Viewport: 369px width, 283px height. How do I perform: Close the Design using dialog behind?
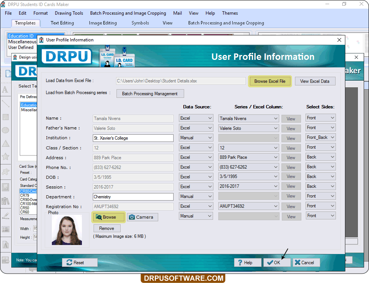[356, 57]
